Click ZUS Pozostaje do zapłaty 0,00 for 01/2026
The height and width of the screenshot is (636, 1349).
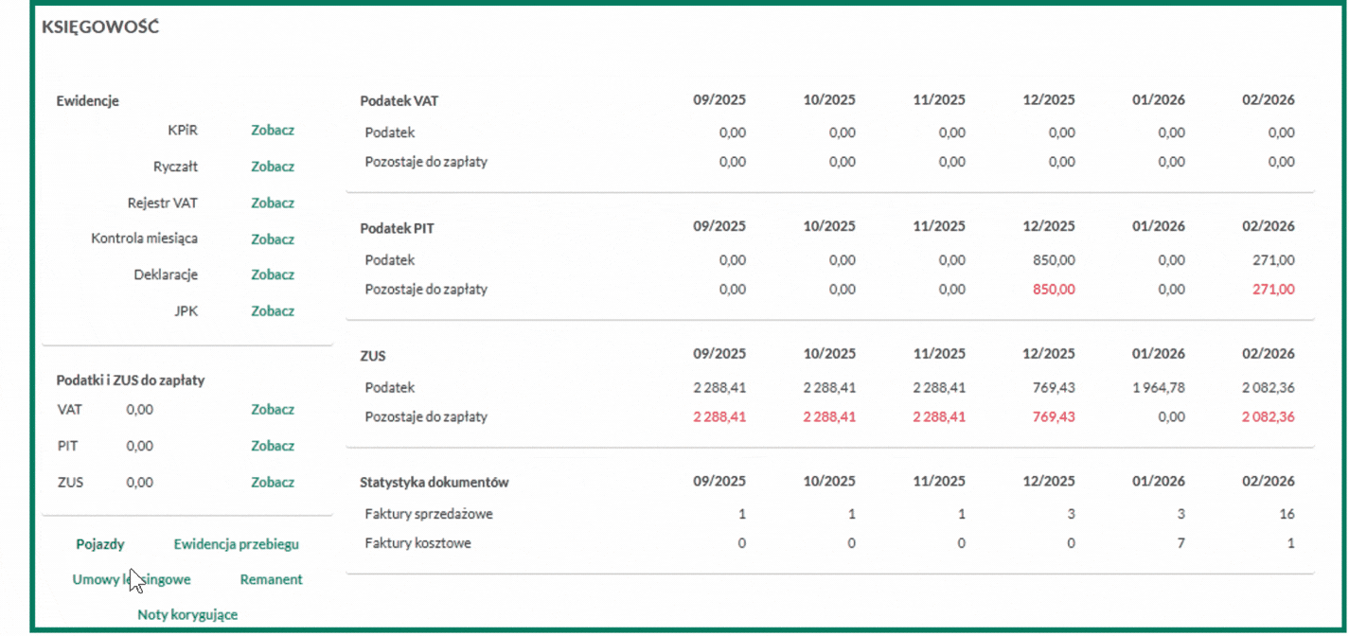click(x=1171, y=417)
